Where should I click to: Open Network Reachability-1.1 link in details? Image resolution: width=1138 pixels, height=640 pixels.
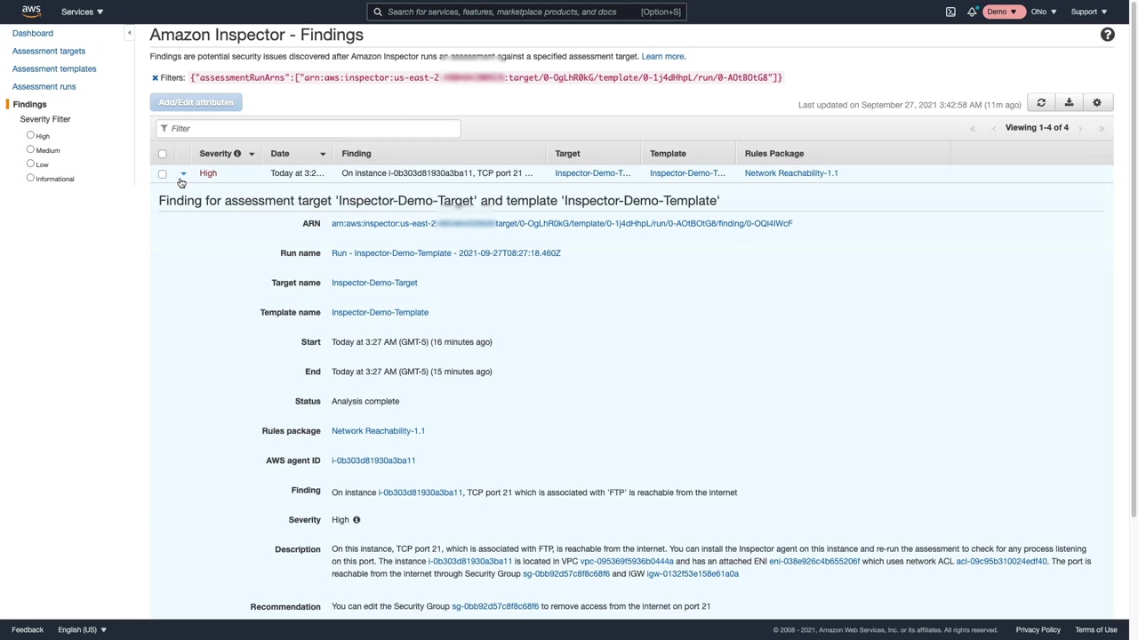[x=378, y=431]
